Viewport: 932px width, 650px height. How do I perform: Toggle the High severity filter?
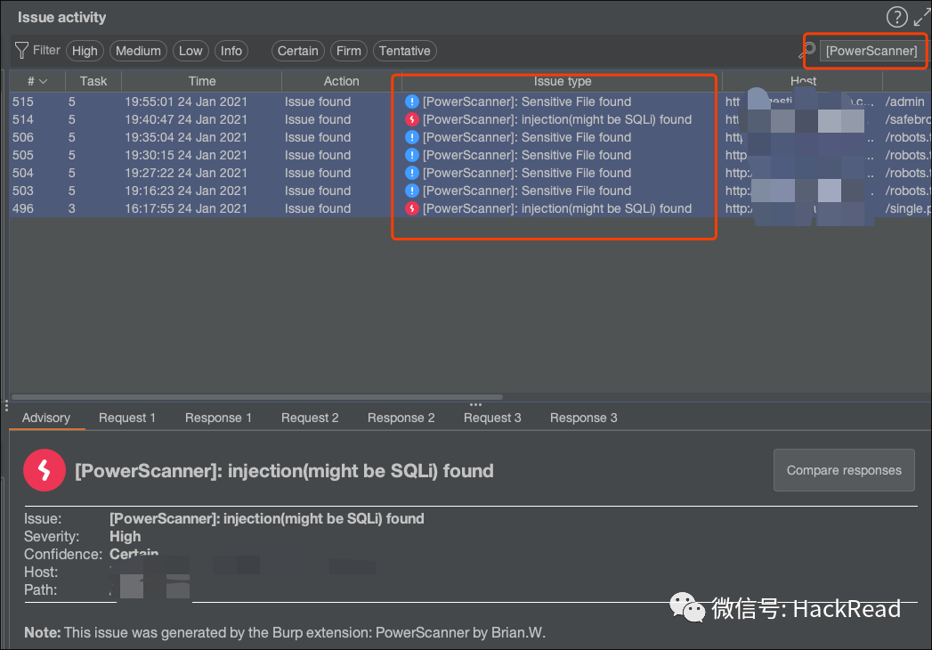point(85,51)
